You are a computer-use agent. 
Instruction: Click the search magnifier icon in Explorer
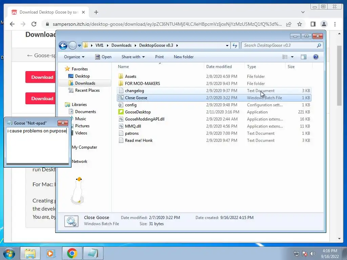point(319,45)
